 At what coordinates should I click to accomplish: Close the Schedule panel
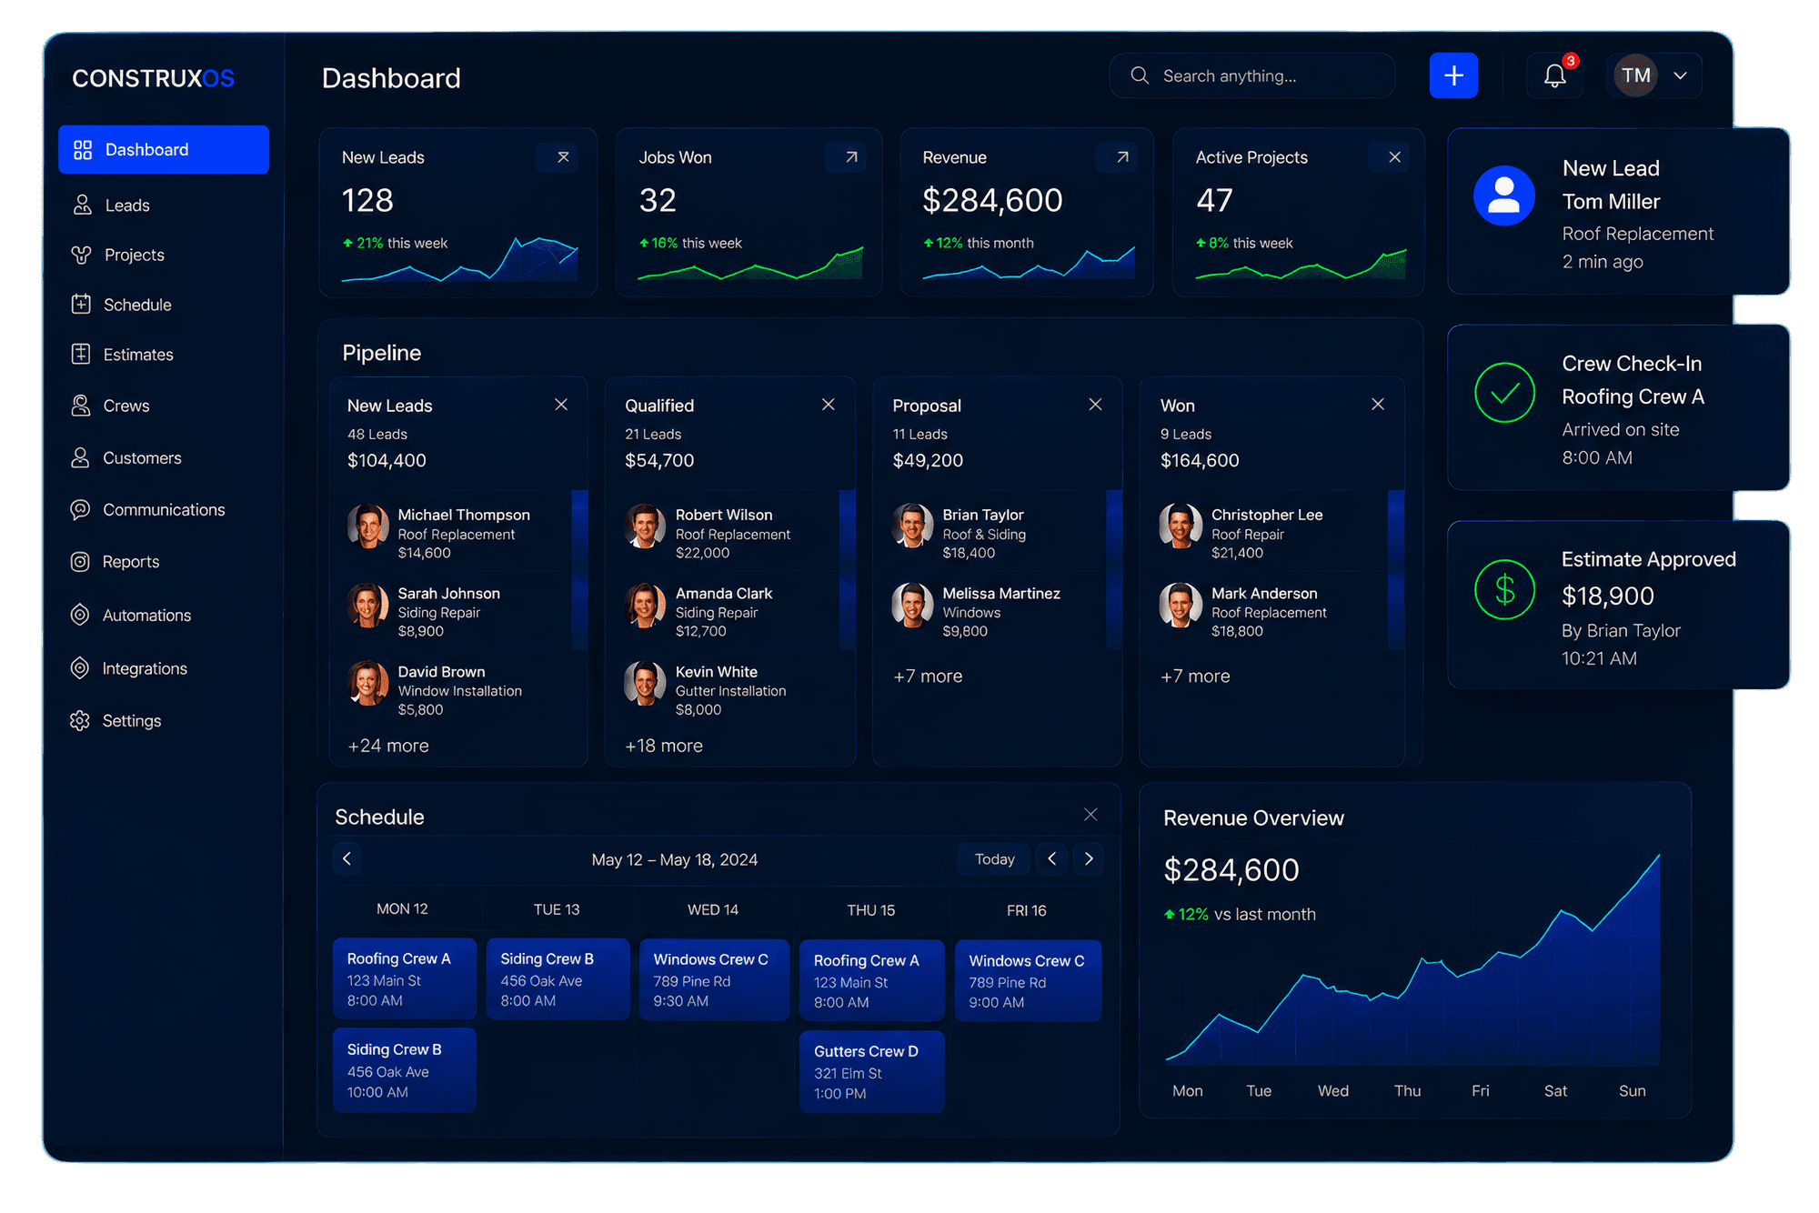pos(1090,815)
